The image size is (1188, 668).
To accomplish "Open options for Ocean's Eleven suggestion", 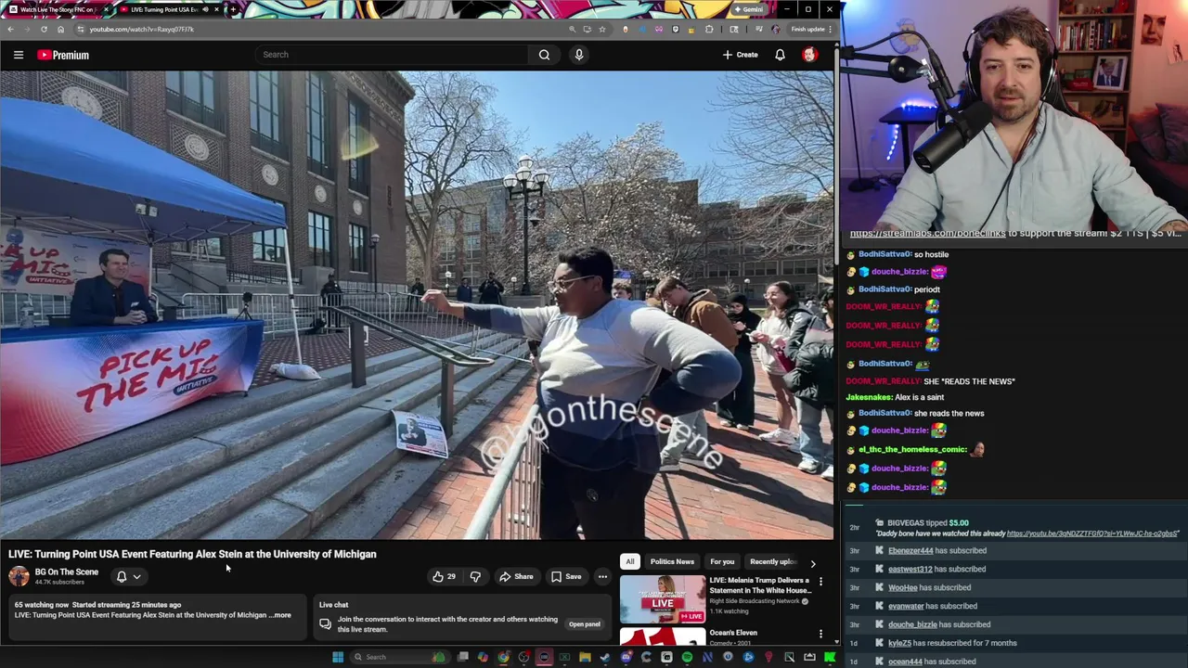I will [x=820, y=635].
